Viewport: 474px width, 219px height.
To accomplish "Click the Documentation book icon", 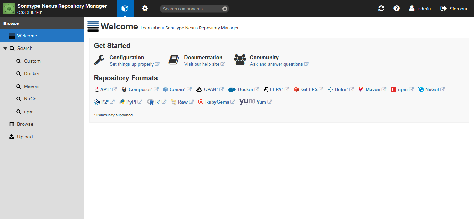I will (x=174, y=60).
